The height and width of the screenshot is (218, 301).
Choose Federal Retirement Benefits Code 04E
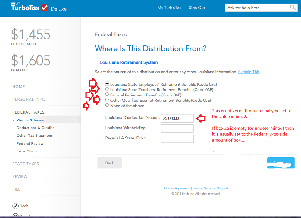(x=107, y=95)
